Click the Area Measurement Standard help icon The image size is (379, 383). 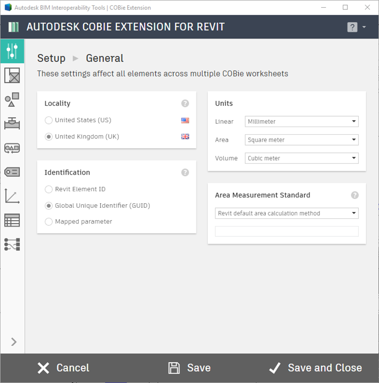[x=355, y=195]
